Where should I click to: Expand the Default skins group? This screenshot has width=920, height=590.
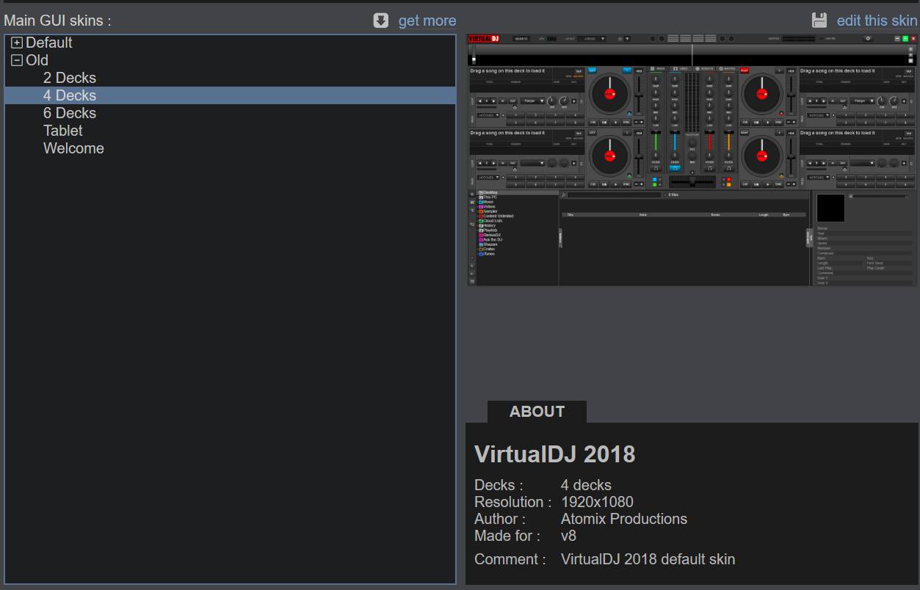[17, 43]
